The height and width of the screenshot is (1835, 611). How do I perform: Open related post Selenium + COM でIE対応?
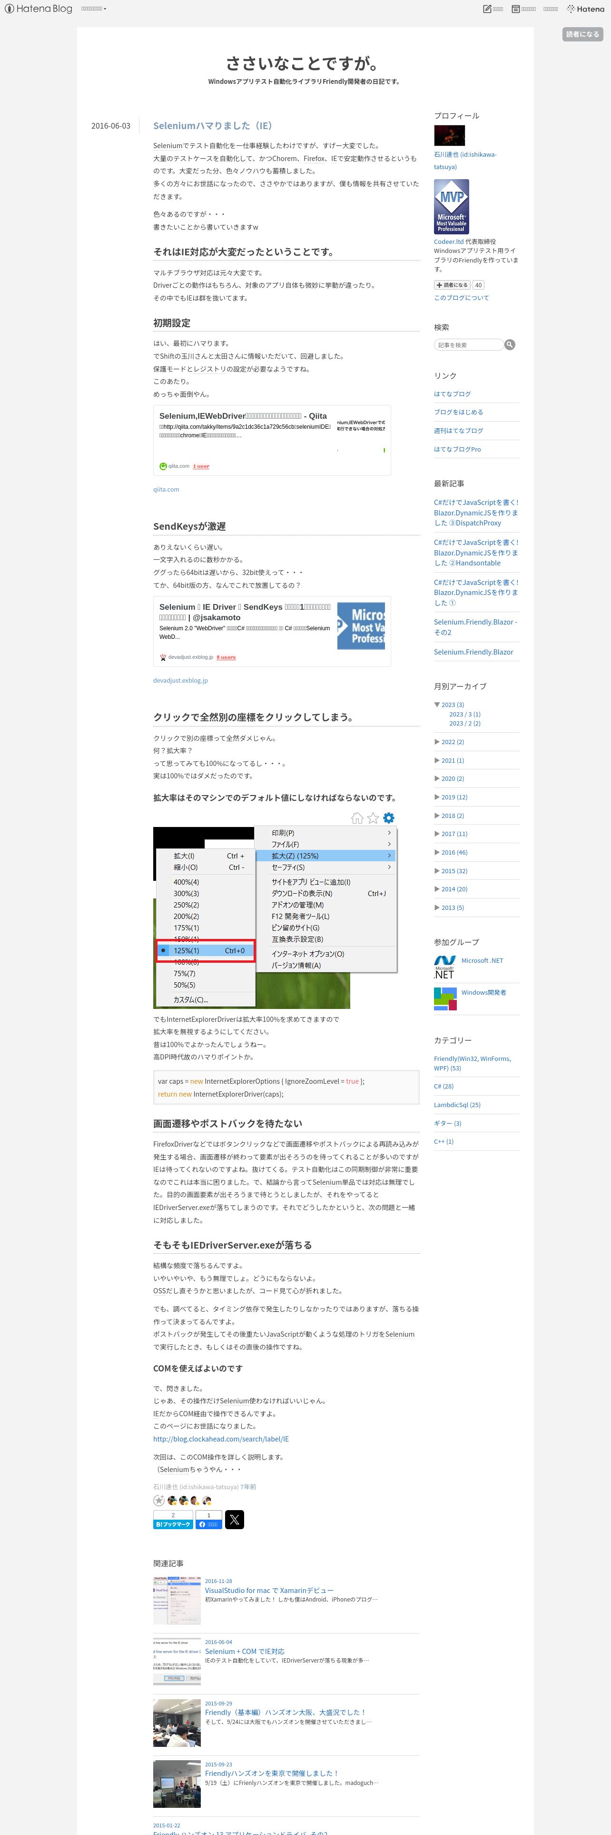click(244, 1651)
